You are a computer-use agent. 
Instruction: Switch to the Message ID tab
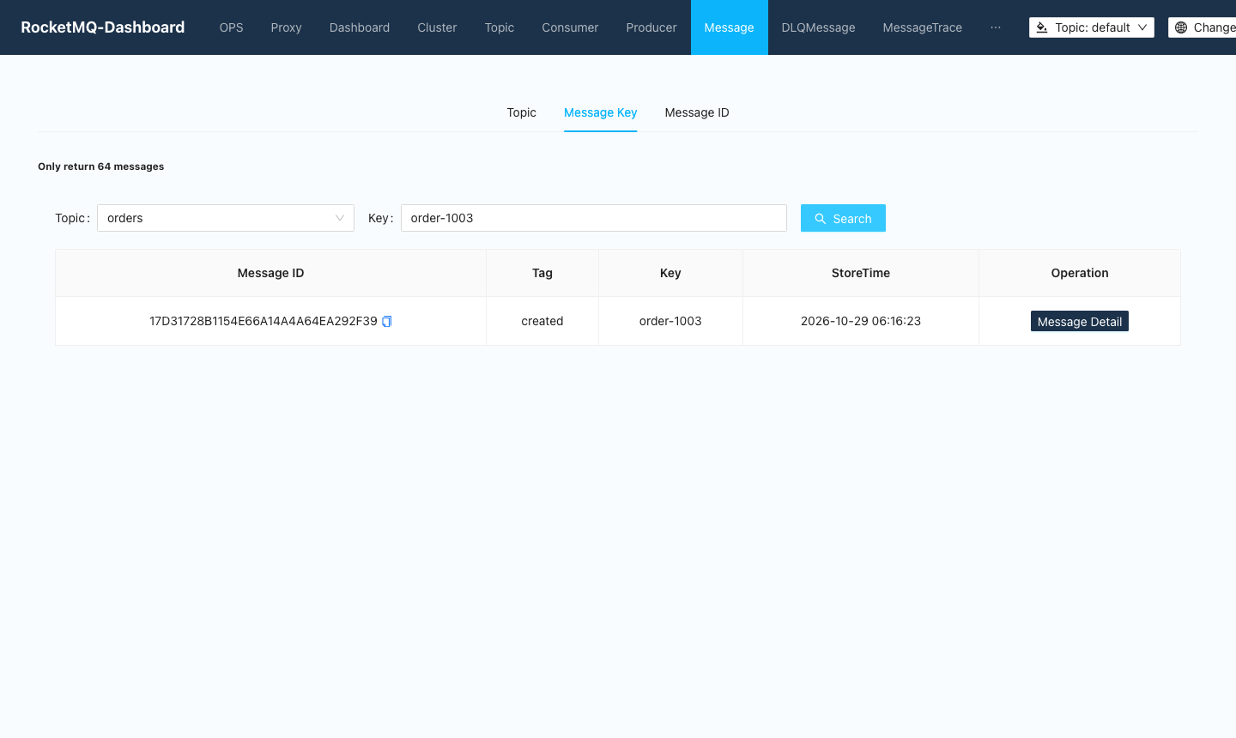coord(697,112)
